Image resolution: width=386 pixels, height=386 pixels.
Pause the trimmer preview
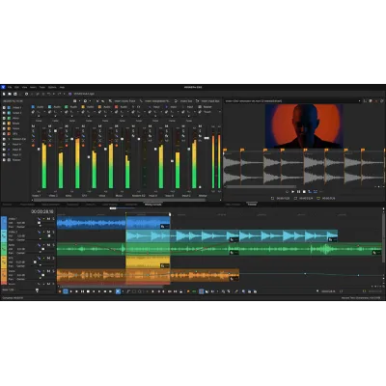(x=298, y=192)
